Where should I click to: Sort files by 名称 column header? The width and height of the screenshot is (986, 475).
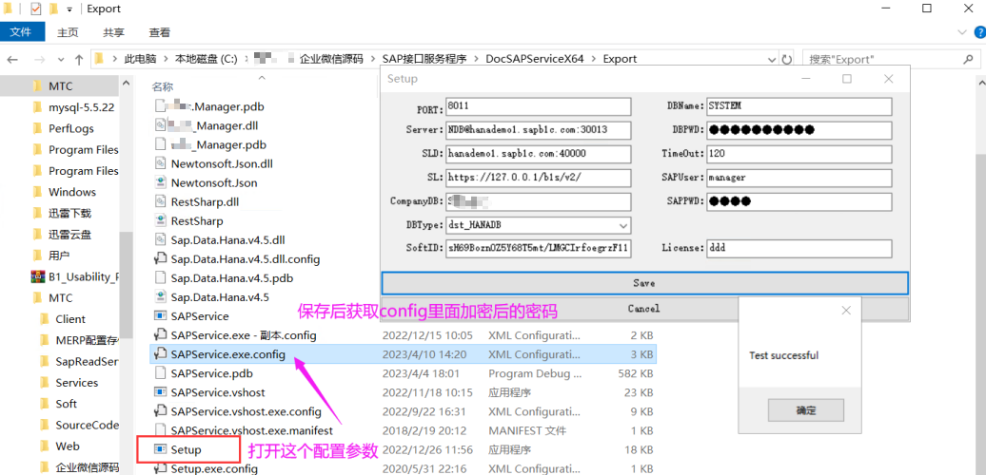coord(162,86)
